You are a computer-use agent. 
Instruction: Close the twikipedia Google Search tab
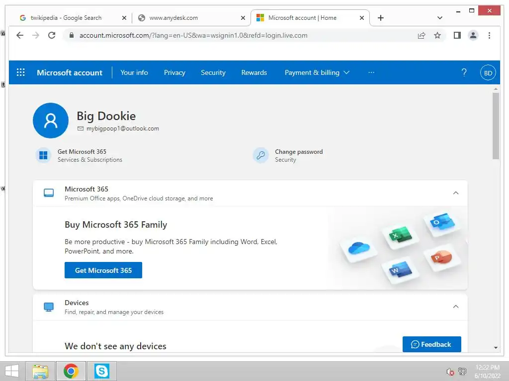coord(124,18)
